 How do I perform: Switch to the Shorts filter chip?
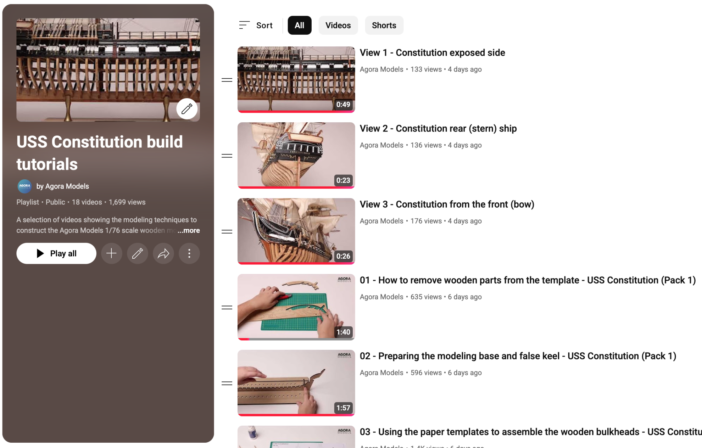[x=384, y=25]
